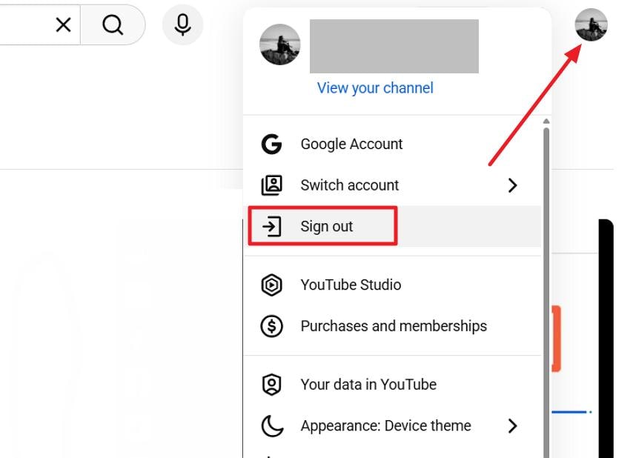Click the search magnifier icon
This screenshot has height=458, width=630.
click(113, 24)
